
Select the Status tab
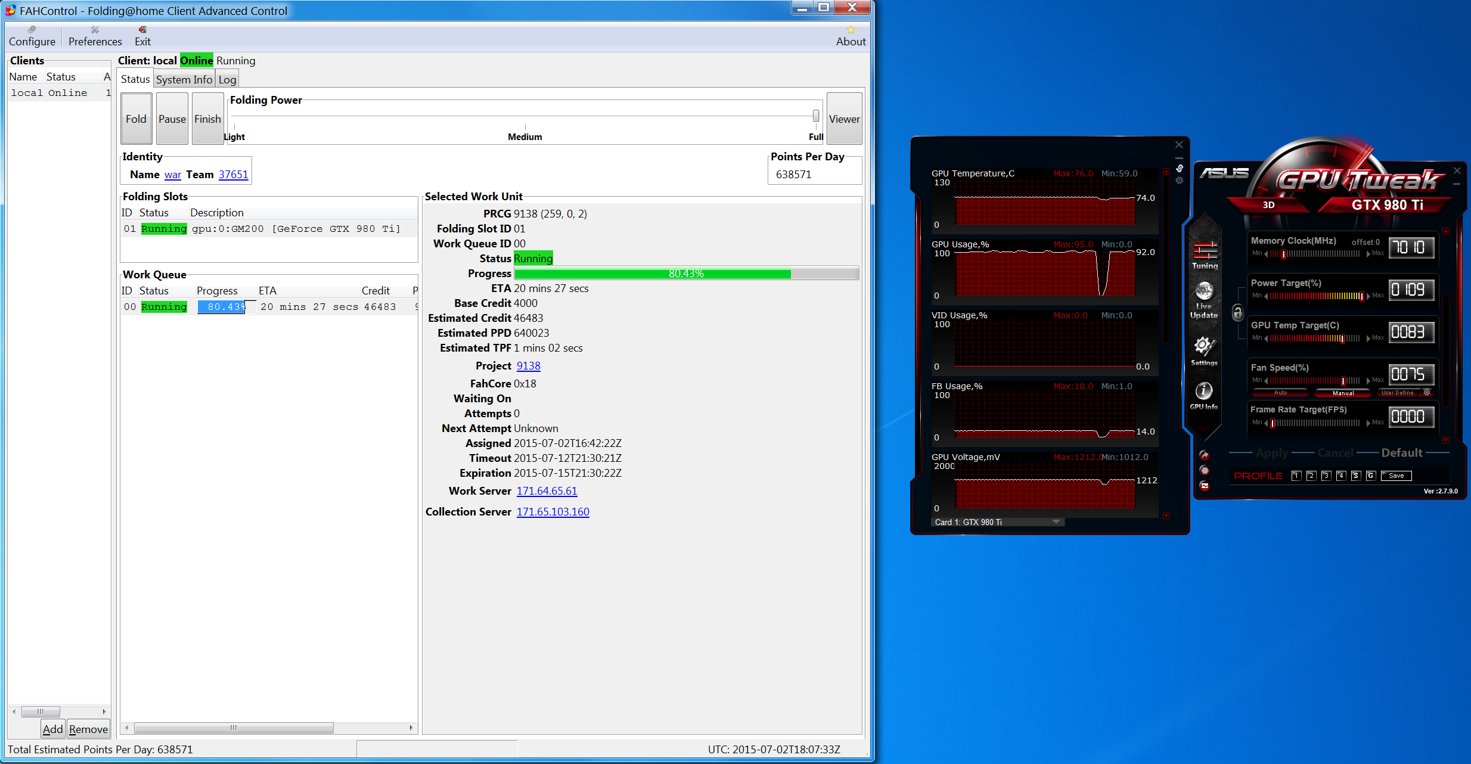135,79
